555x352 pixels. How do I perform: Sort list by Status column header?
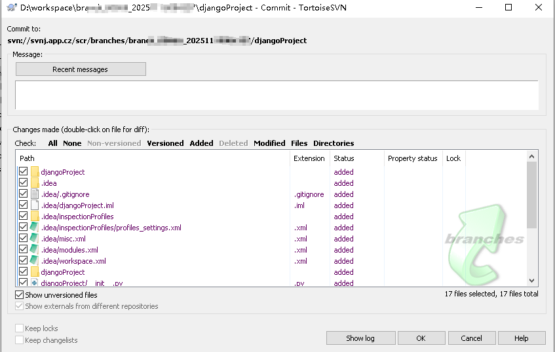click(356, 158)
